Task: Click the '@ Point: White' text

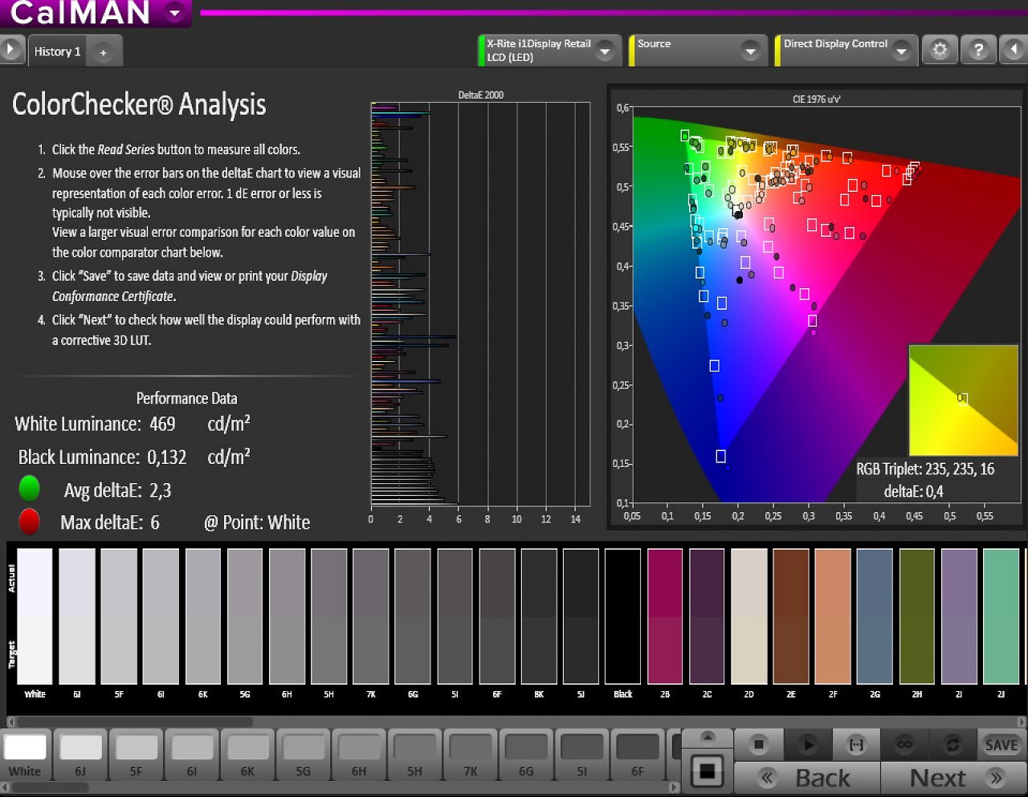Action: click(257, 523)
